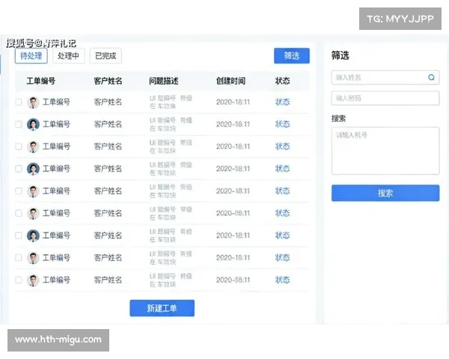Tick the checkbox of the second table row
The height and width of the screenshot is (359, 449).
click(x=19, y=124)
